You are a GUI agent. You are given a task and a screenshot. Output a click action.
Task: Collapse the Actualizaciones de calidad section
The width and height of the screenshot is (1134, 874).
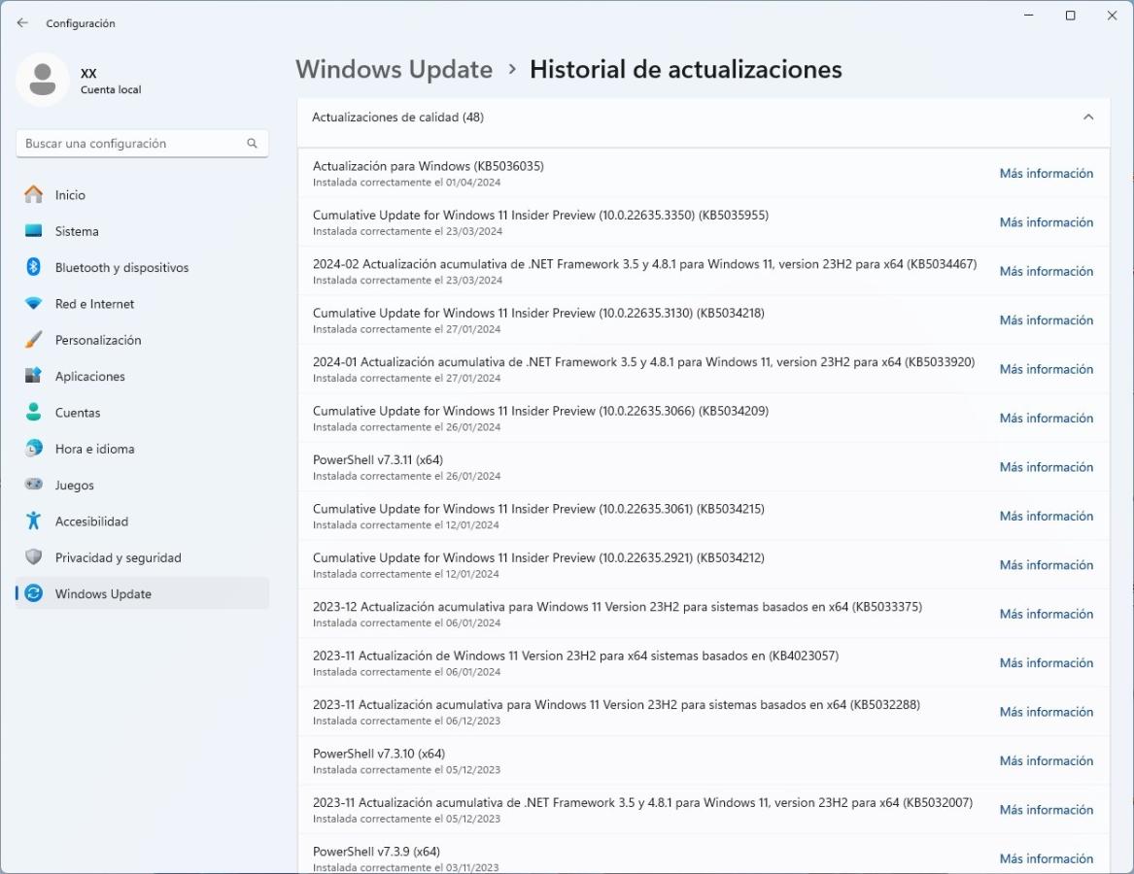1087,118
